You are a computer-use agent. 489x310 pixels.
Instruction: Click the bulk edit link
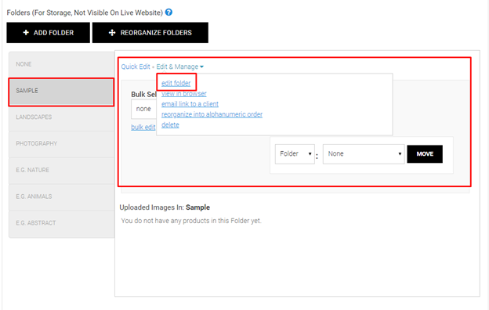coord(143,127)
